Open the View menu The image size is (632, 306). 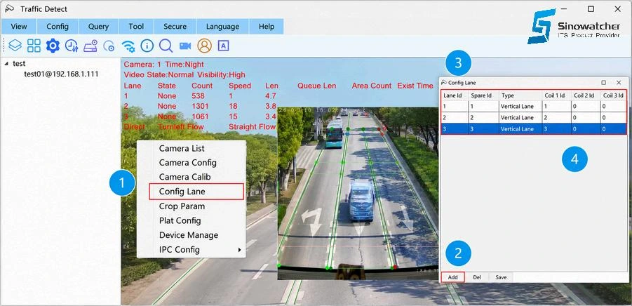coord(19,27)
